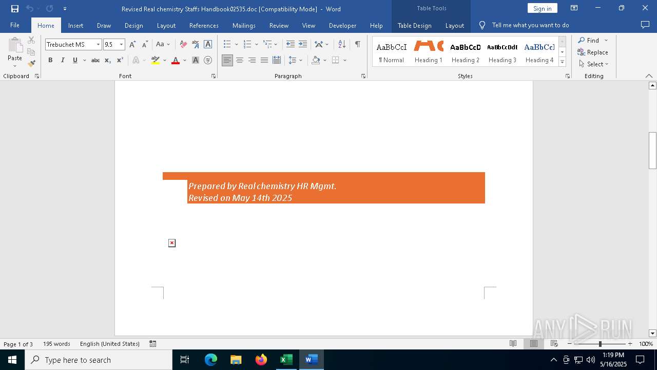Click the zoom slider handle
657x370 pixels.
coord(600,344)
